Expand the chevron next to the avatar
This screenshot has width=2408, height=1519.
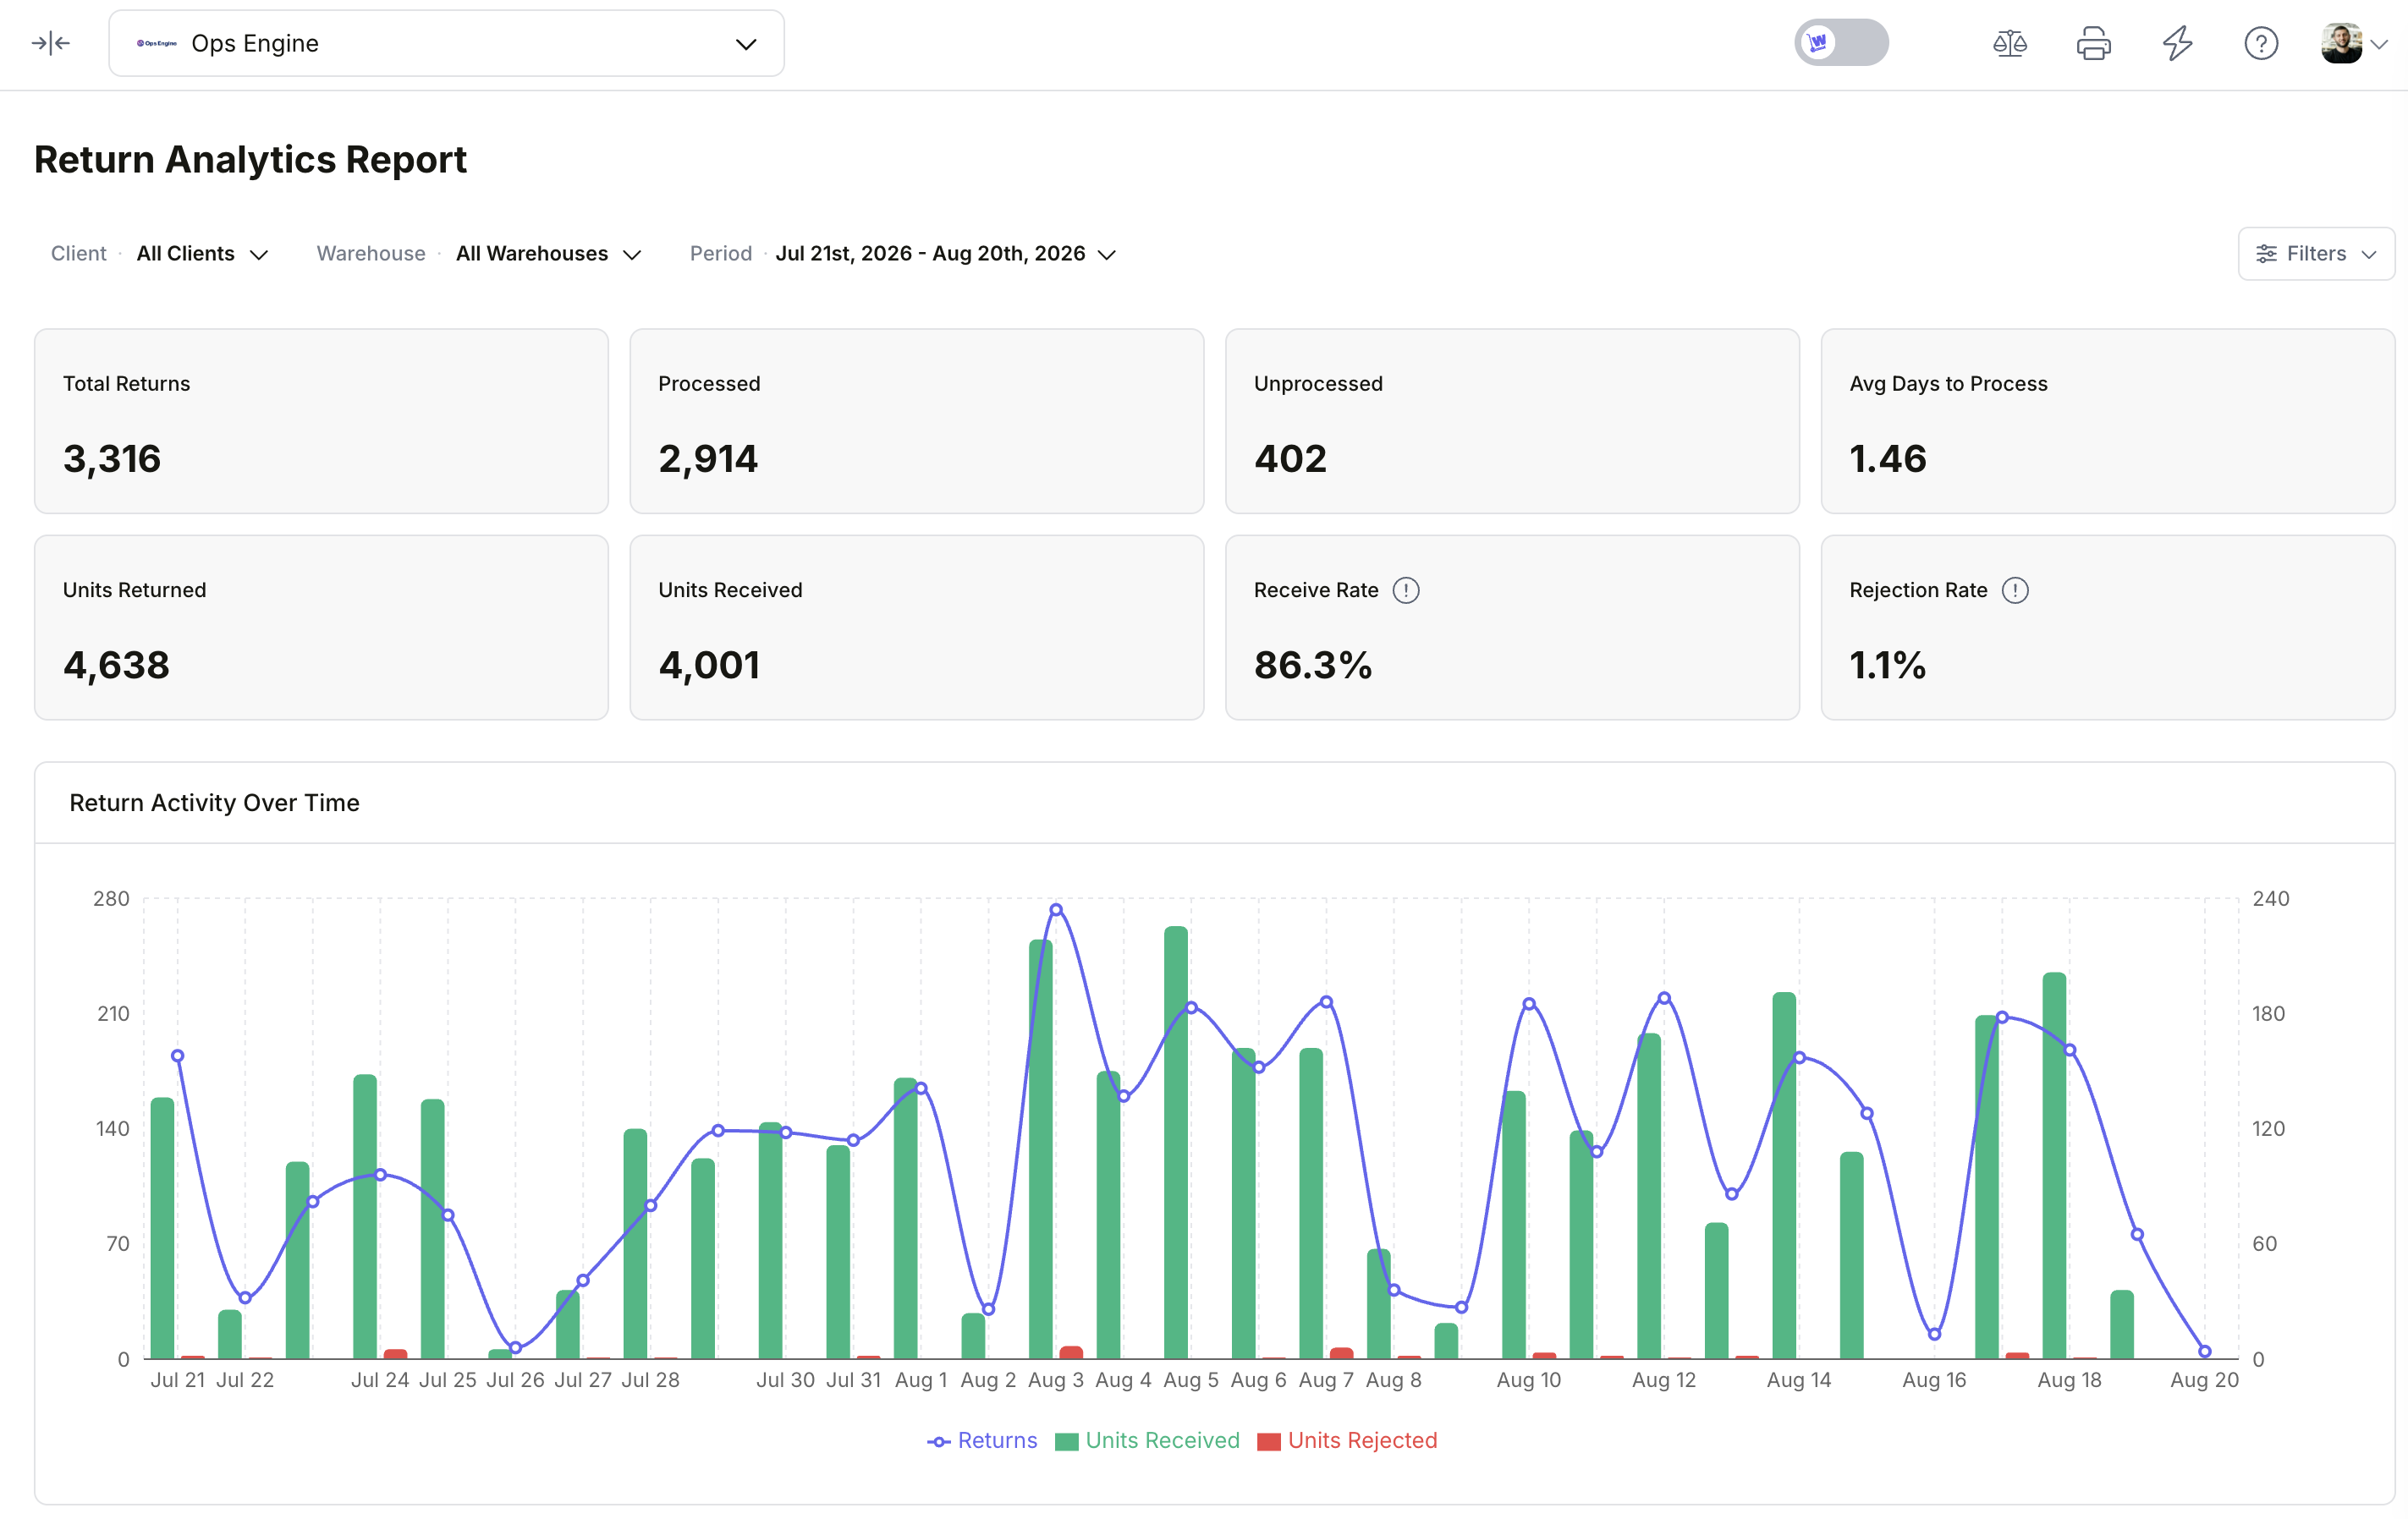click(2379, 44)
